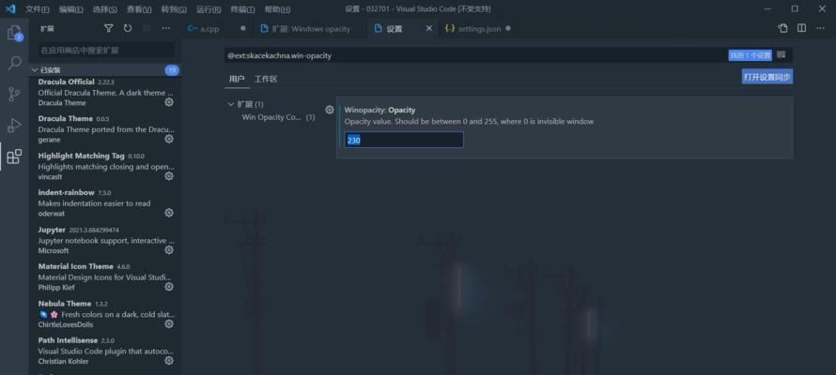This screenshot has height=375, width=836.
Task: Open gear menu for Jupyter extension
Action: coord(169,249)
